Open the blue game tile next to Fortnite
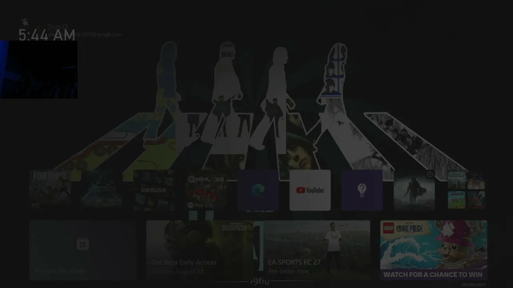Screen dimensions: 513x288 coord(102,190)
